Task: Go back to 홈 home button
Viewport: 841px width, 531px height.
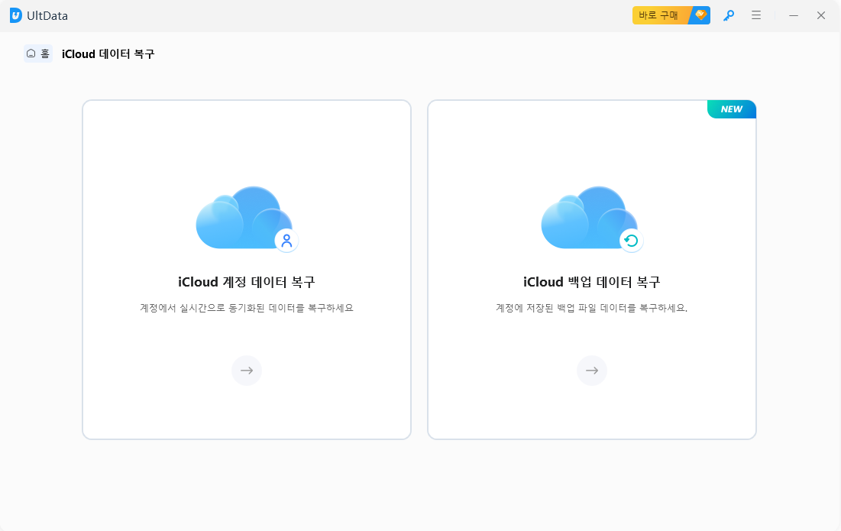Action: click(x=38, y=53)
